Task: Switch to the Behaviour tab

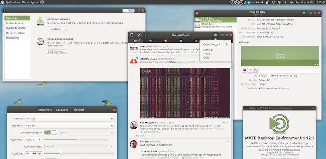Action: [62, 110]
